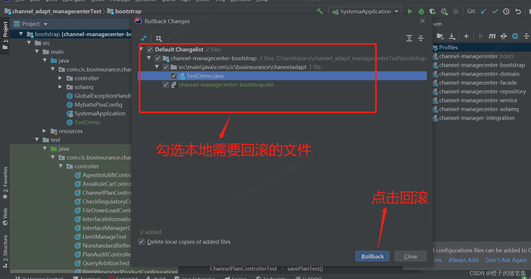Uncheck channel-managecenter-bootstrap module checkbox in dialog
This screenshot has height=279, width=531.
click(158, 58)
